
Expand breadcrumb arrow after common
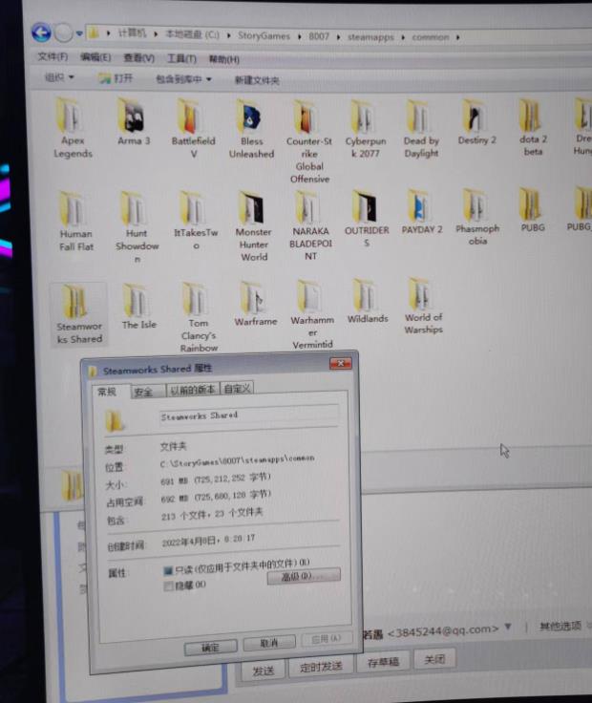click(457, 37)
